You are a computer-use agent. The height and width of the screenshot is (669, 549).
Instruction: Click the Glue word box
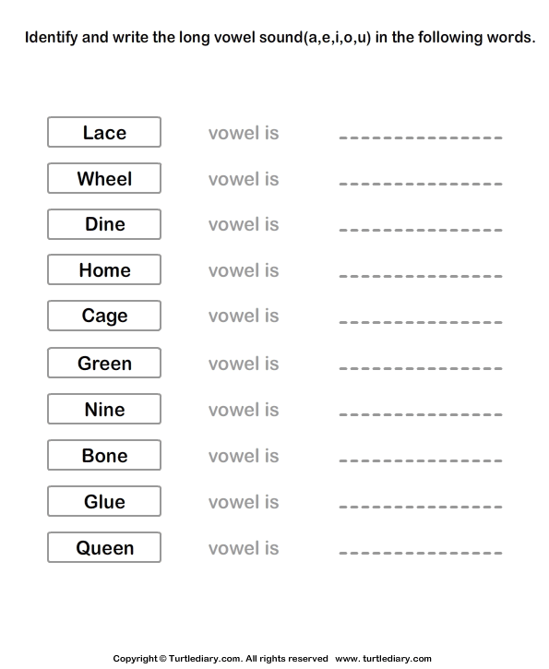point(104,501)
